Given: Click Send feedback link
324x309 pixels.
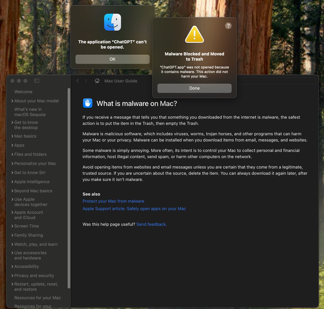Looking at the screenshot, I should click(152, 224).
